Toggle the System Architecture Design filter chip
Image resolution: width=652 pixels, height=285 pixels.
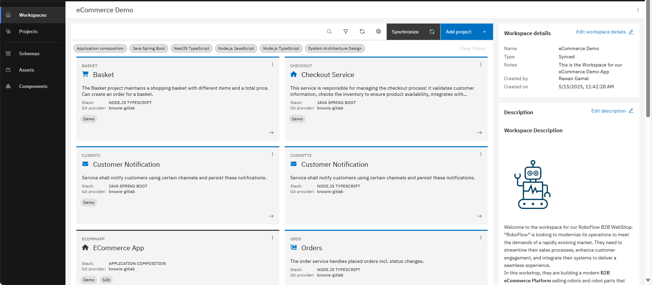pyautogui.click(x=335, y=48)
